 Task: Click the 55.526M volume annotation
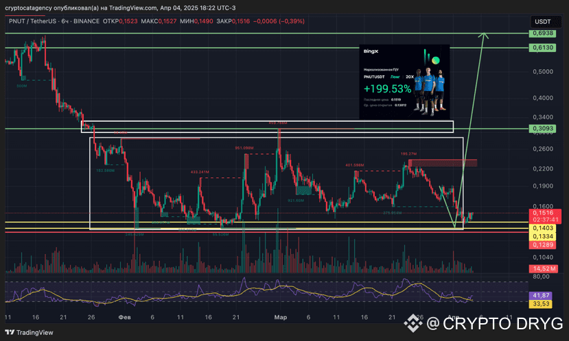[220, 235]
